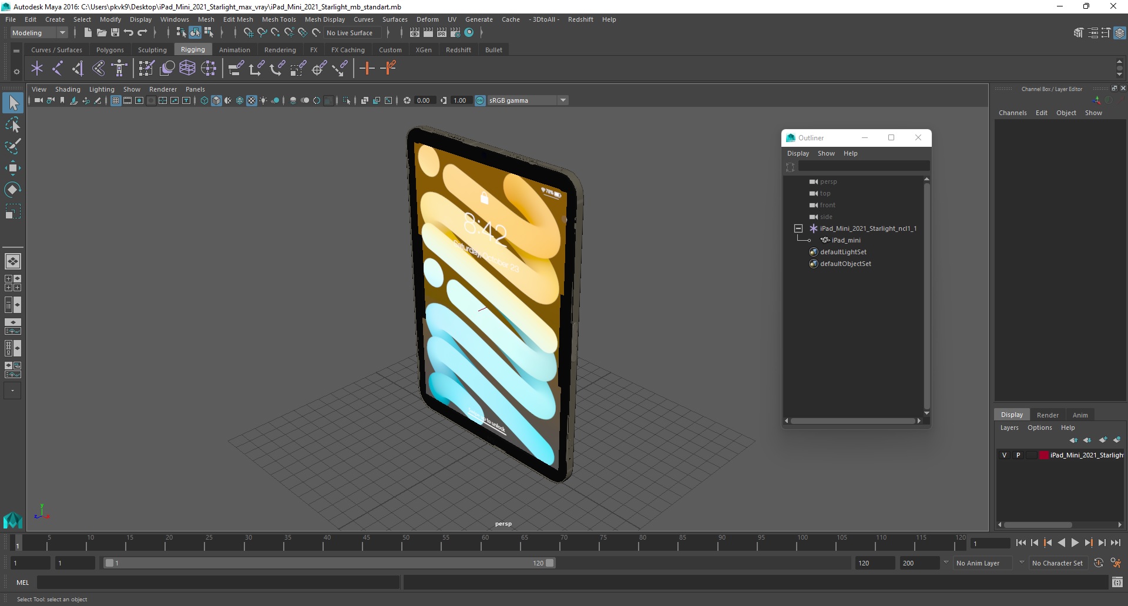Click the Outliner search field
The height and width of the screenshot is (606, 1128).
(864, 167)
